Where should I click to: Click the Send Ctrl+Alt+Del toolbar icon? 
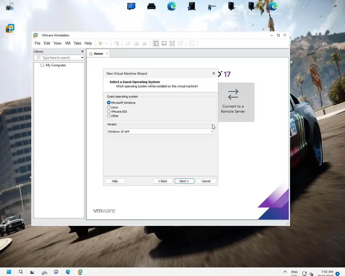(x=117, y=43)
